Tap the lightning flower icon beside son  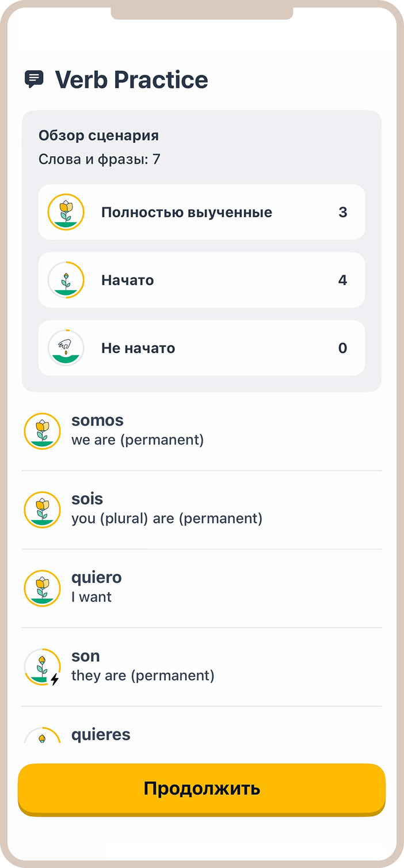click(42, 667)
